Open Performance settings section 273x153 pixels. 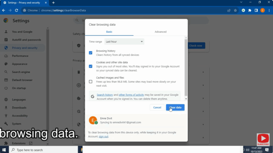click(x=20, y=56)
